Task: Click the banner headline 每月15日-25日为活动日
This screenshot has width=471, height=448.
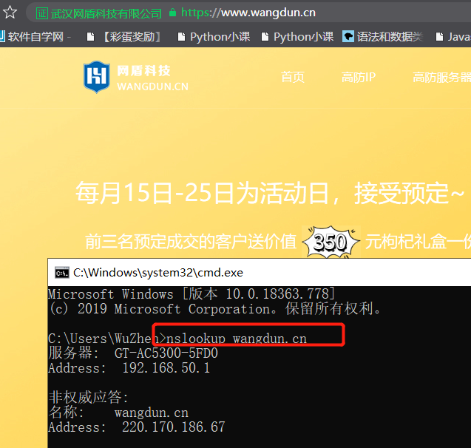Action: tap(202, 193)
